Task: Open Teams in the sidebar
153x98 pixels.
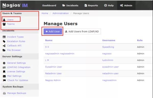Action: [11, 24]
